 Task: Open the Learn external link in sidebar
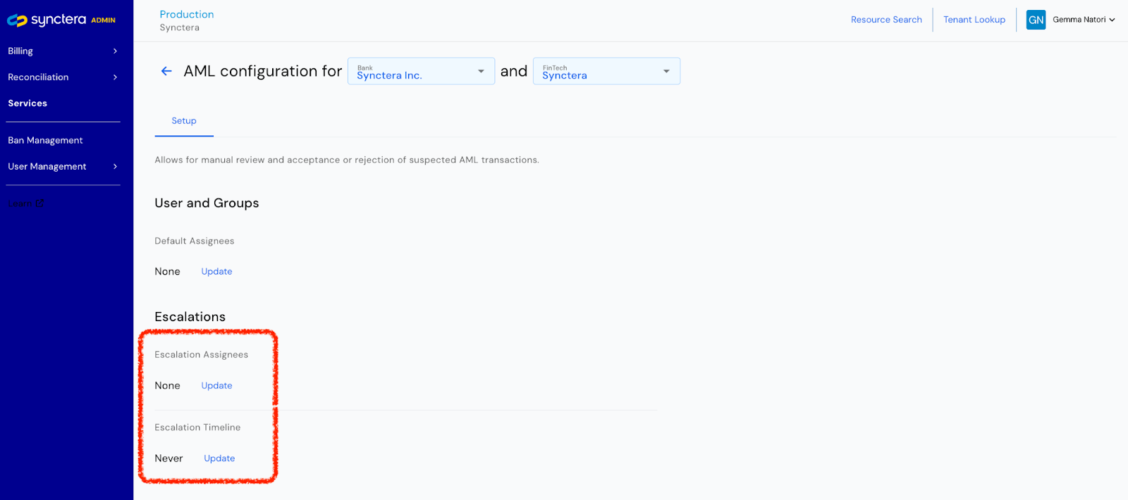pyautogui.click(x=26, y=204)
